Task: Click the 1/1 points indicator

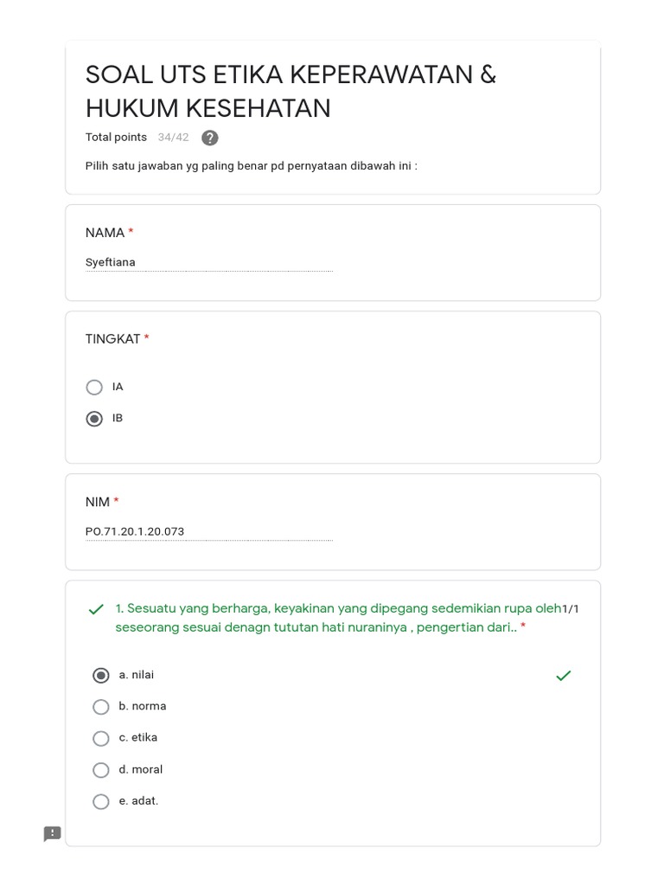Action: [x=571, y=608]
